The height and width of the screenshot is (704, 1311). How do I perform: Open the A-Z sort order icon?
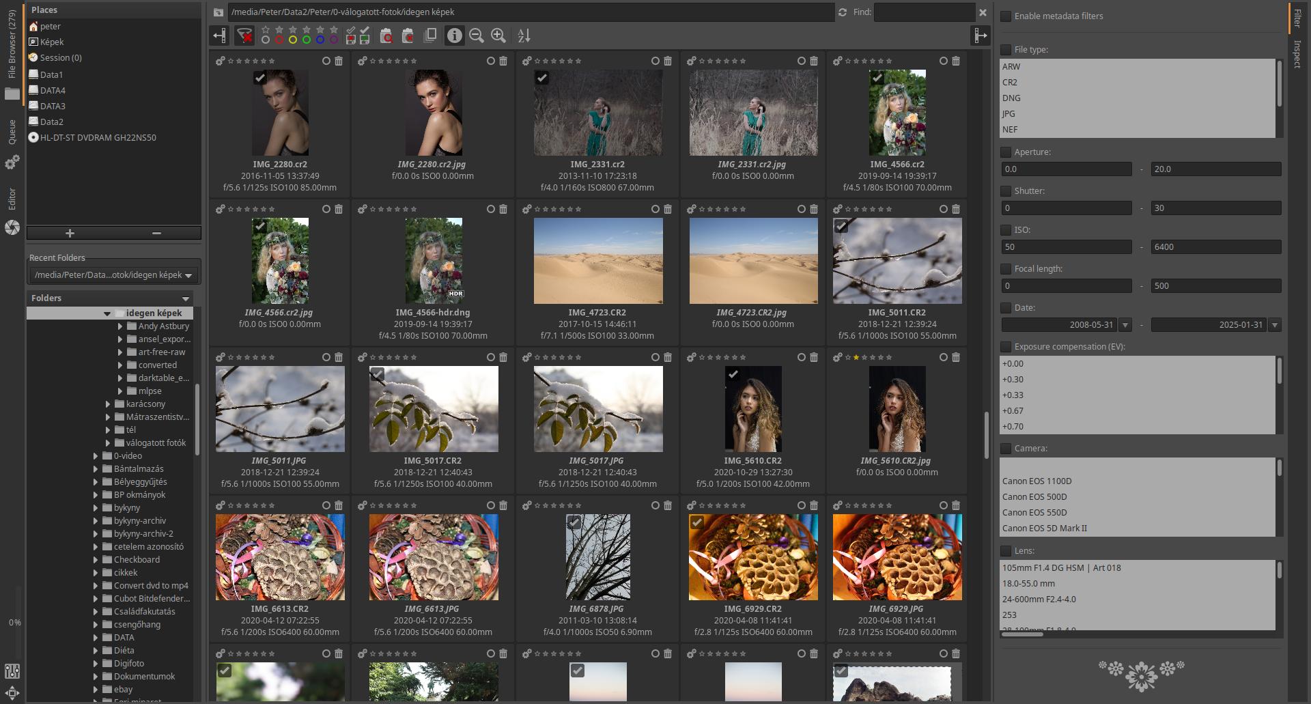click(524, 36)
